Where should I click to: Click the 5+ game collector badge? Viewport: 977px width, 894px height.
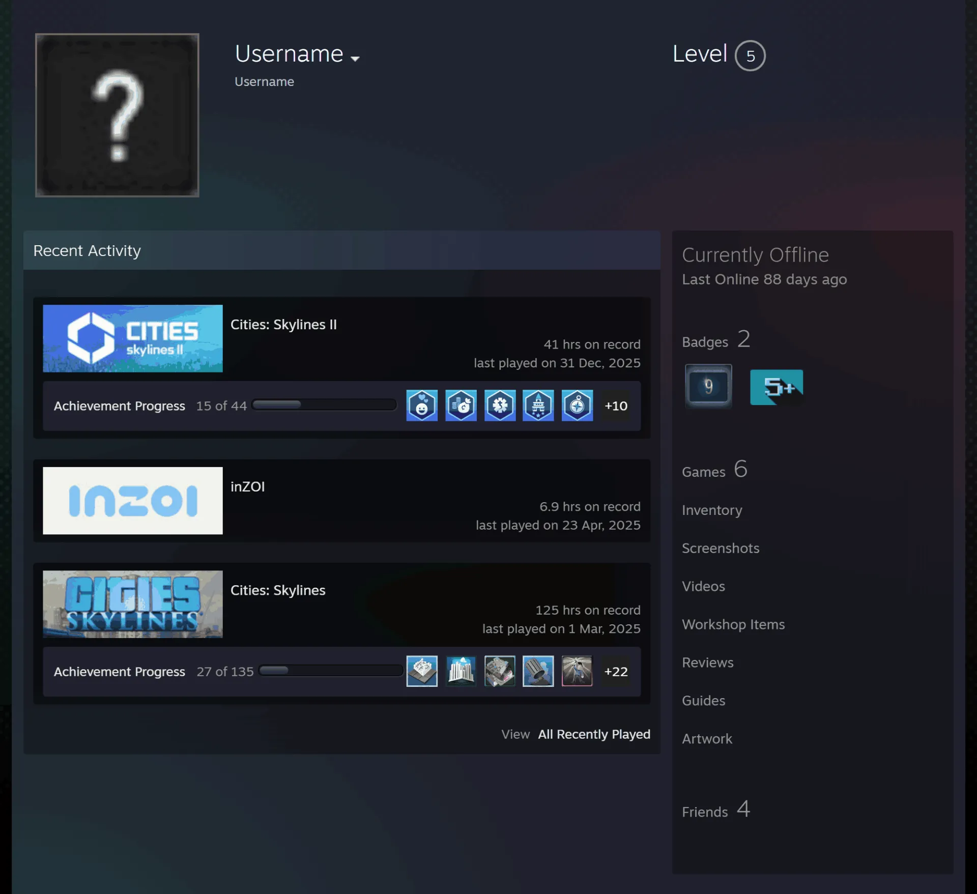click(777, 387)
